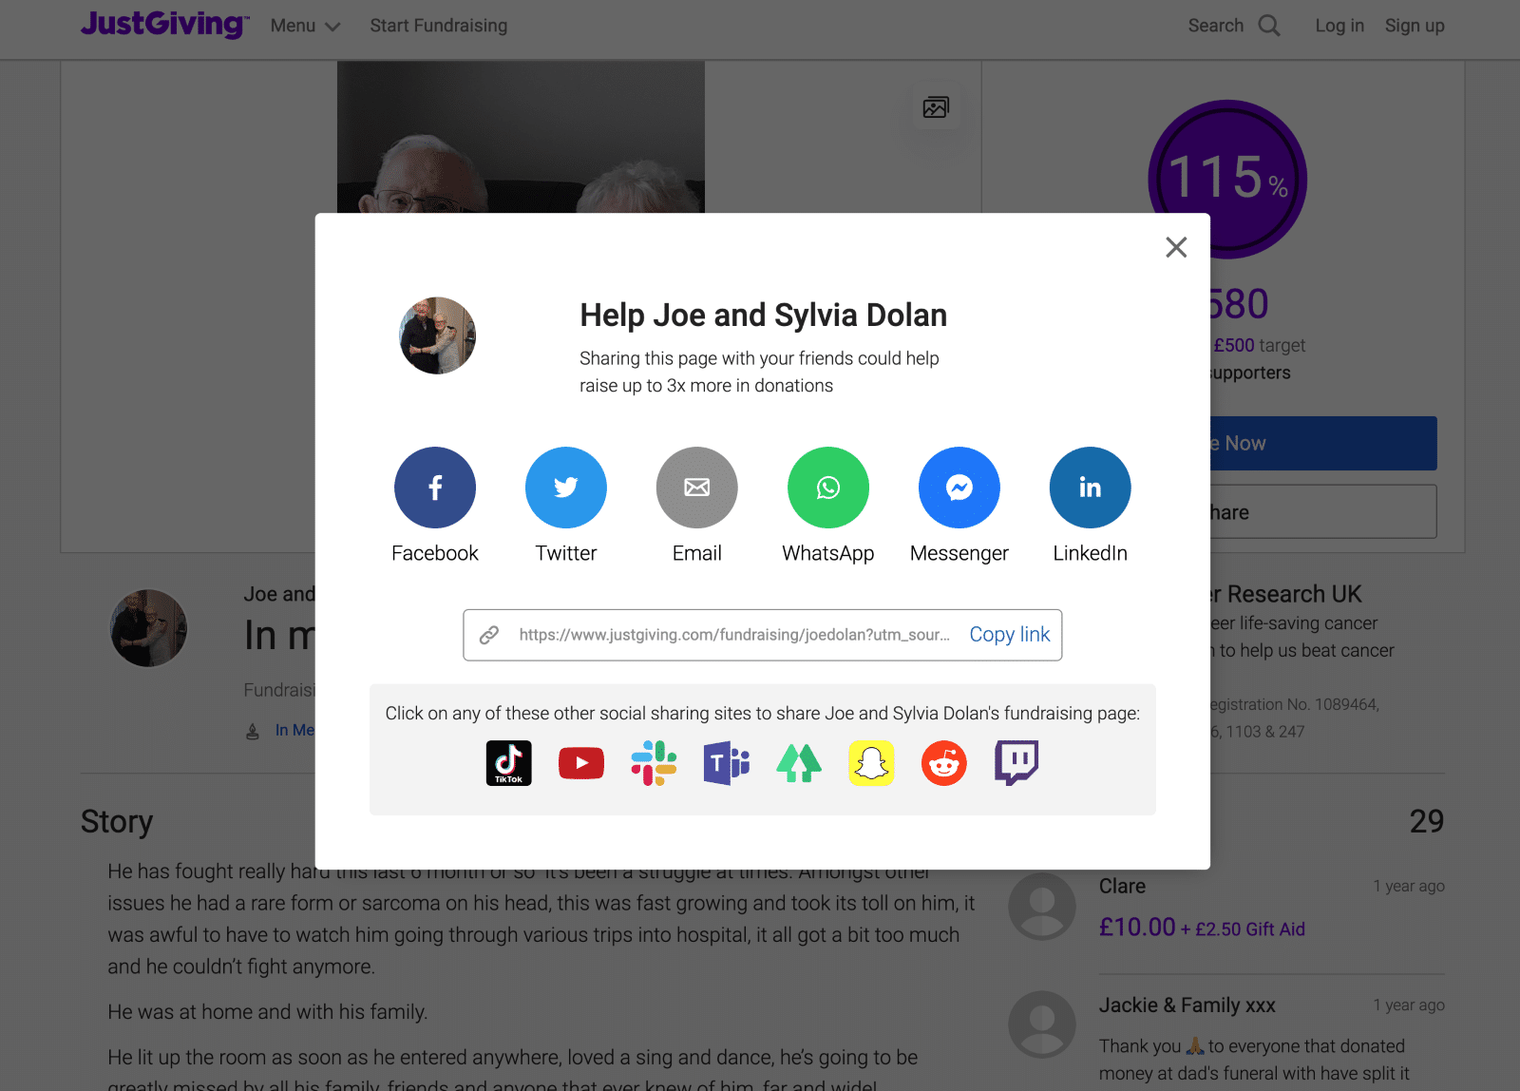
Task: Share via the Messenger icon
Action: coord(959,488)
